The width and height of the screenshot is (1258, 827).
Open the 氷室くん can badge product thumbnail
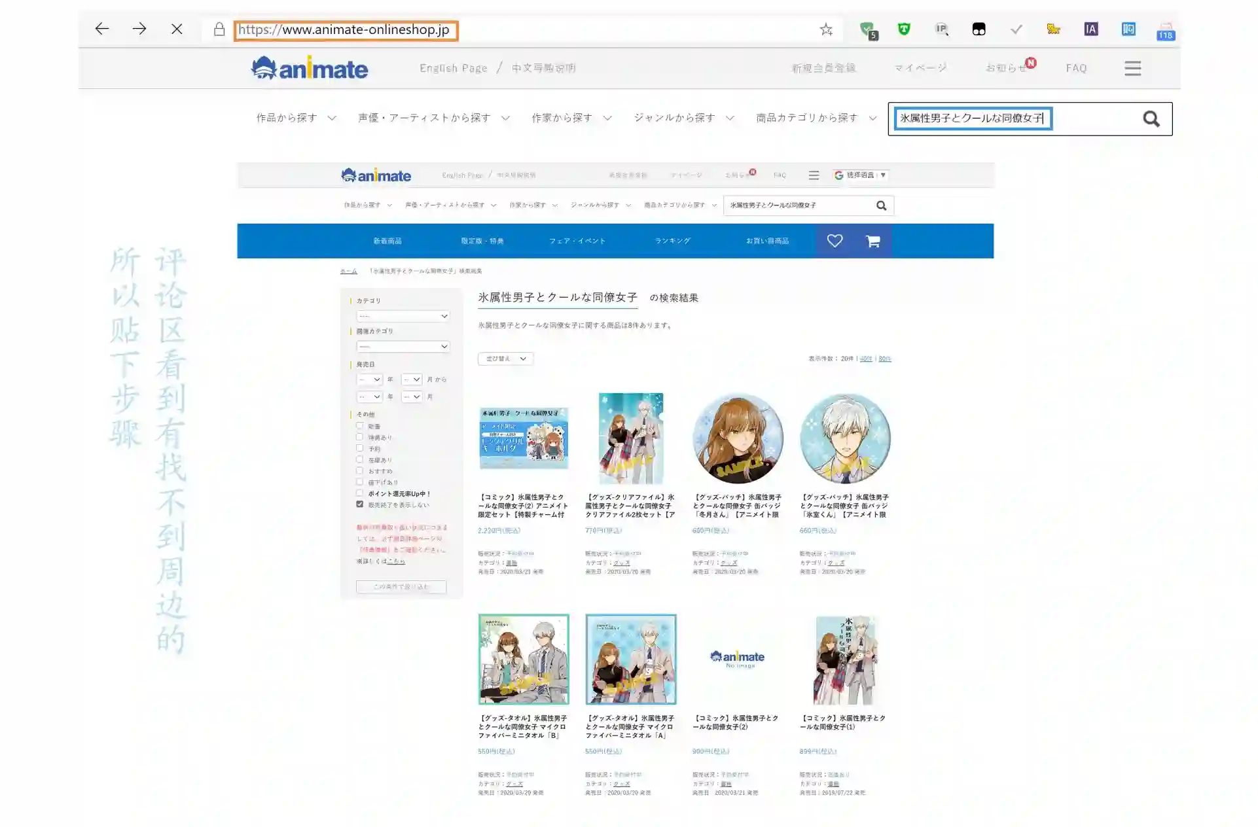coord(845,438)
